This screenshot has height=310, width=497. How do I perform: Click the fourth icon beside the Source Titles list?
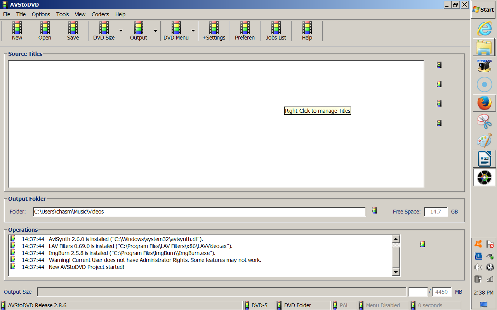[439, 123]
